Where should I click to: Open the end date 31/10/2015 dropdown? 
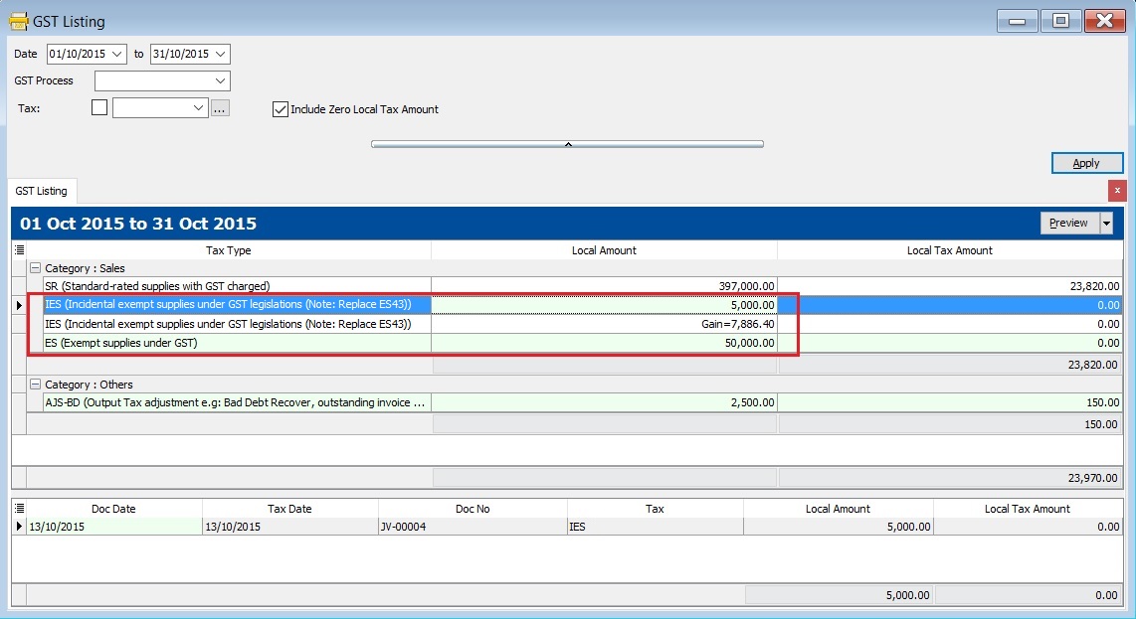point(221,54)
